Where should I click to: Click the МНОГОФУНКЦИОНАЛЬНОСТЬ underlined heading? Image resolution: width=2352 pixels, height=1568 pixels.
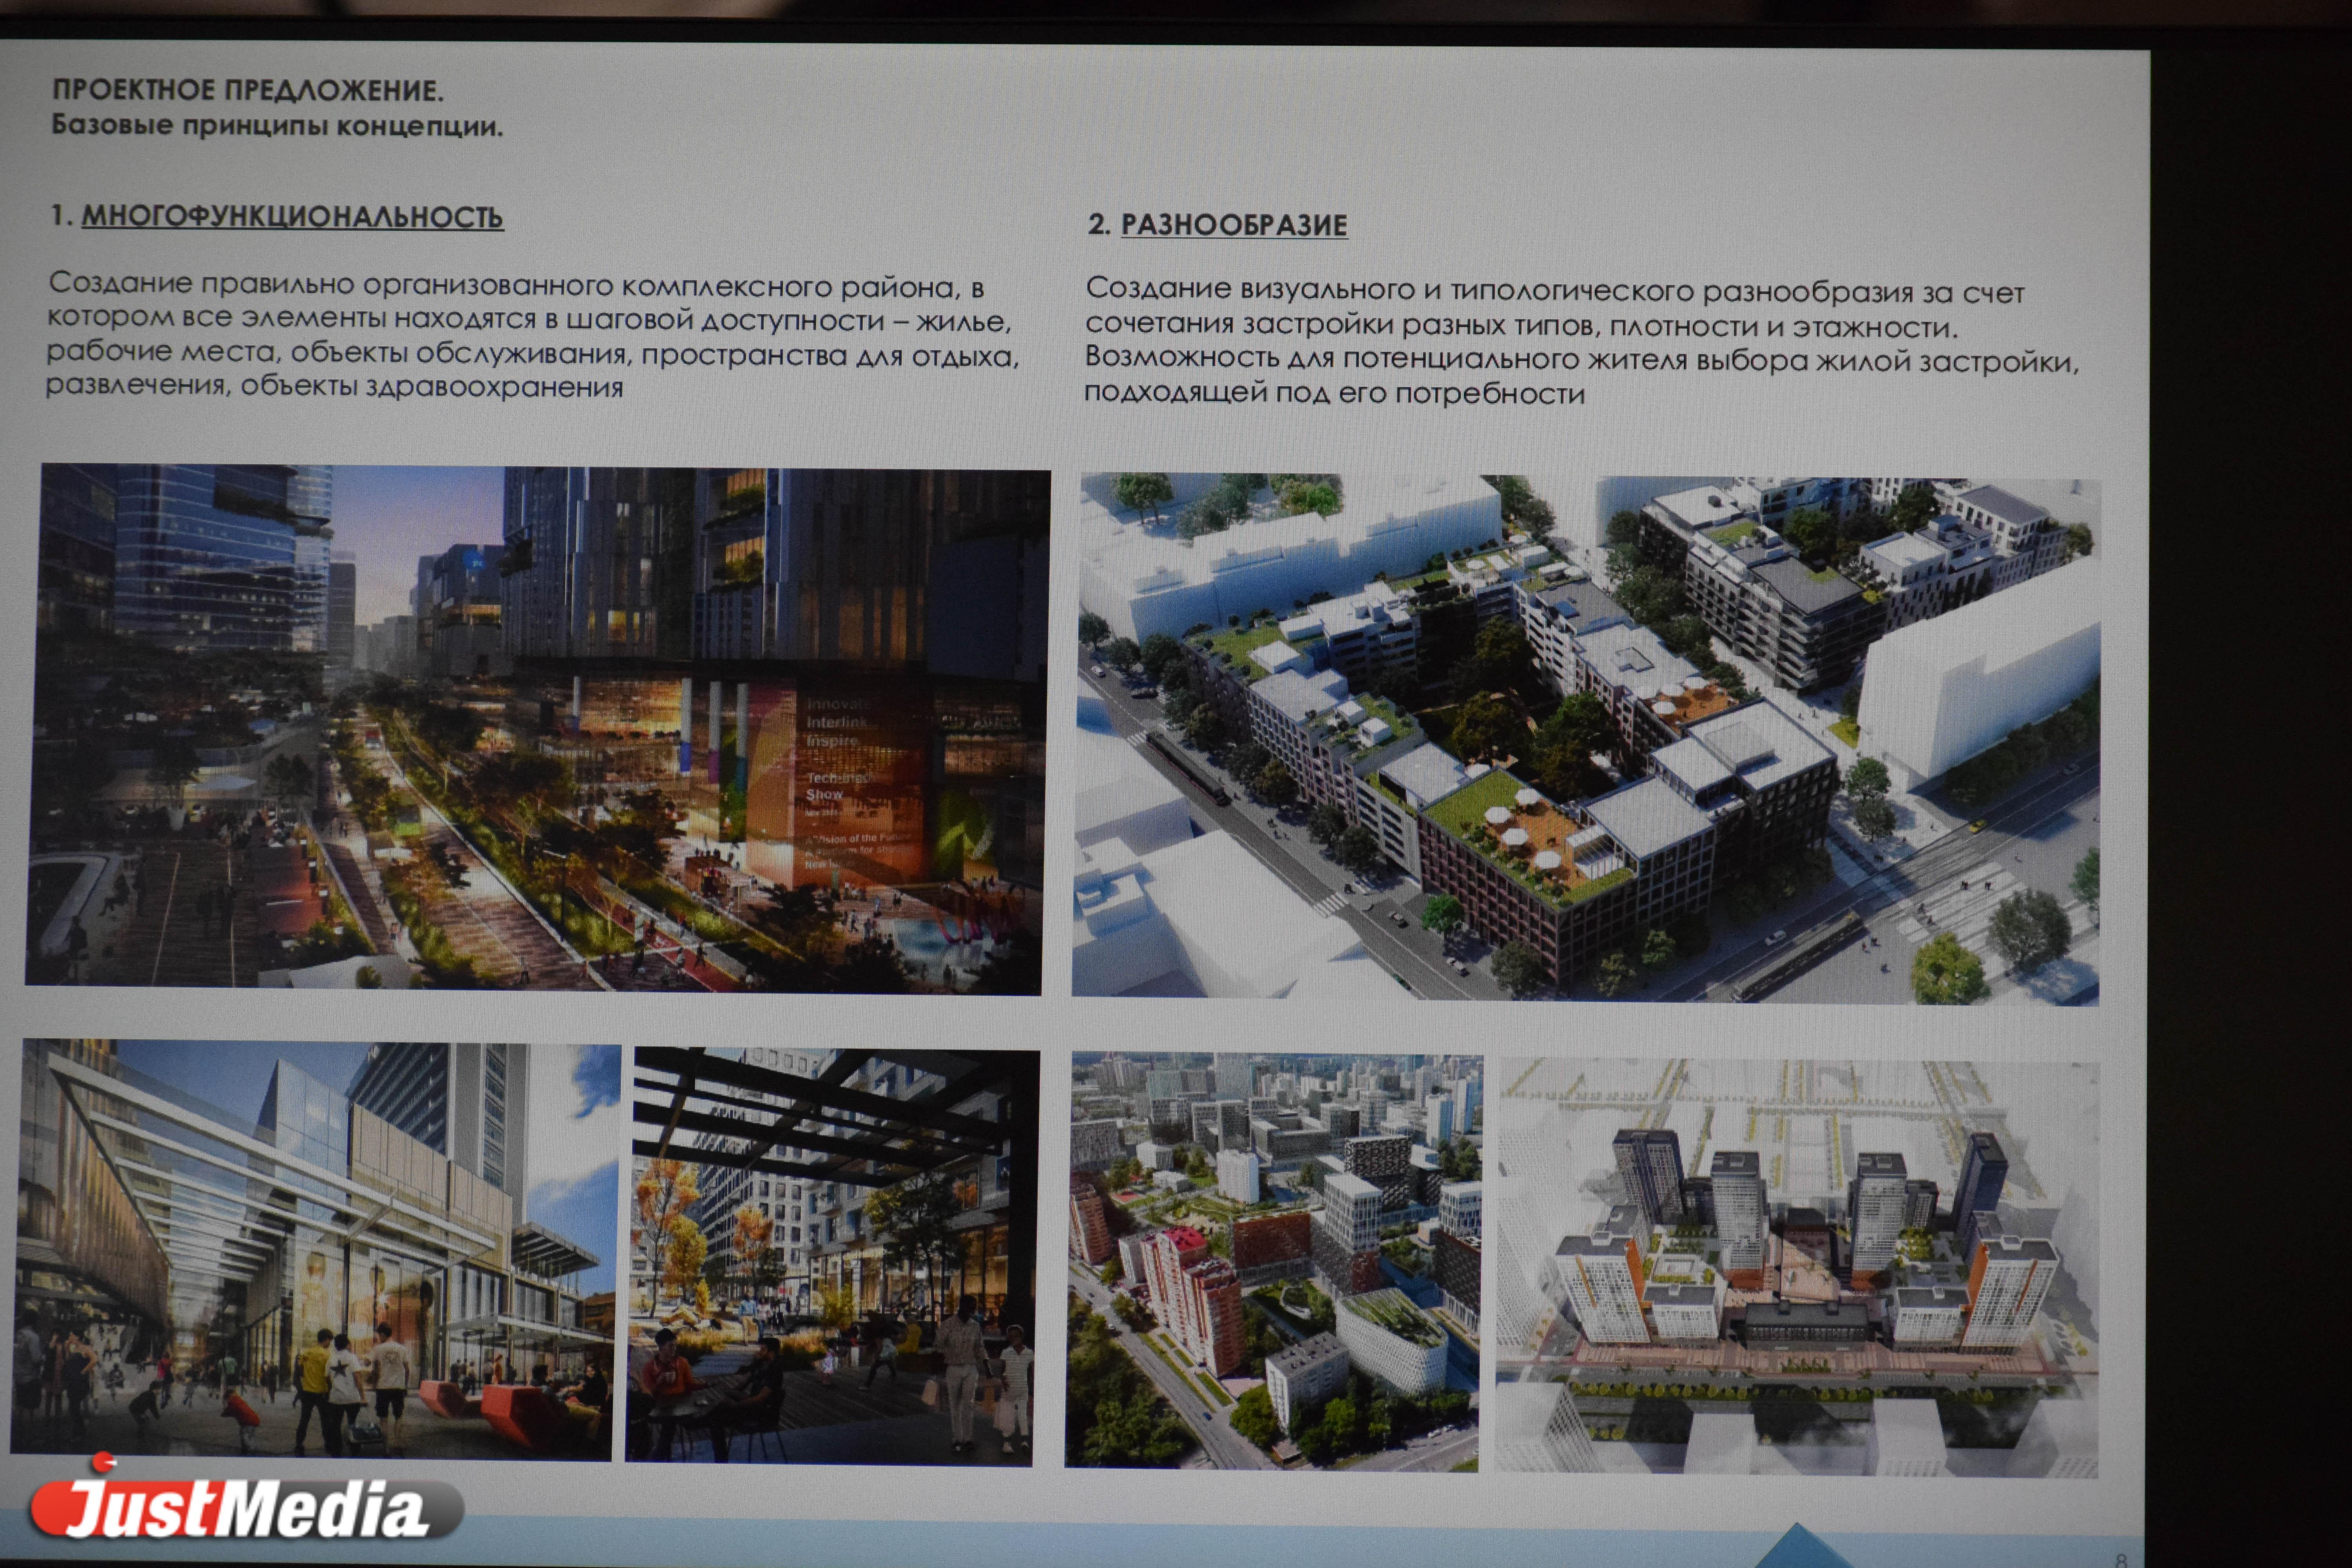tap(292, 217)
